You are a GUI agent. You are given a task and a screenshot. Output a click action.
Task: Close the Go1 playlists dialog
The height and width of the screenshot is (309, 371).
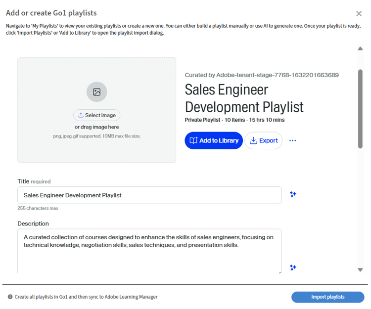359,14
